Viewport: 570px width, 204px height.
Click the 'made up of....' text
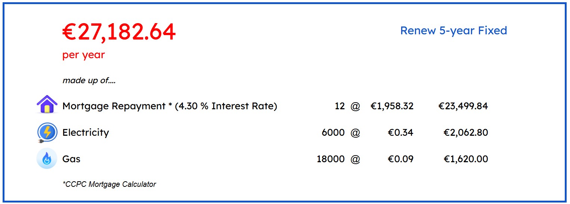point(89,81)
